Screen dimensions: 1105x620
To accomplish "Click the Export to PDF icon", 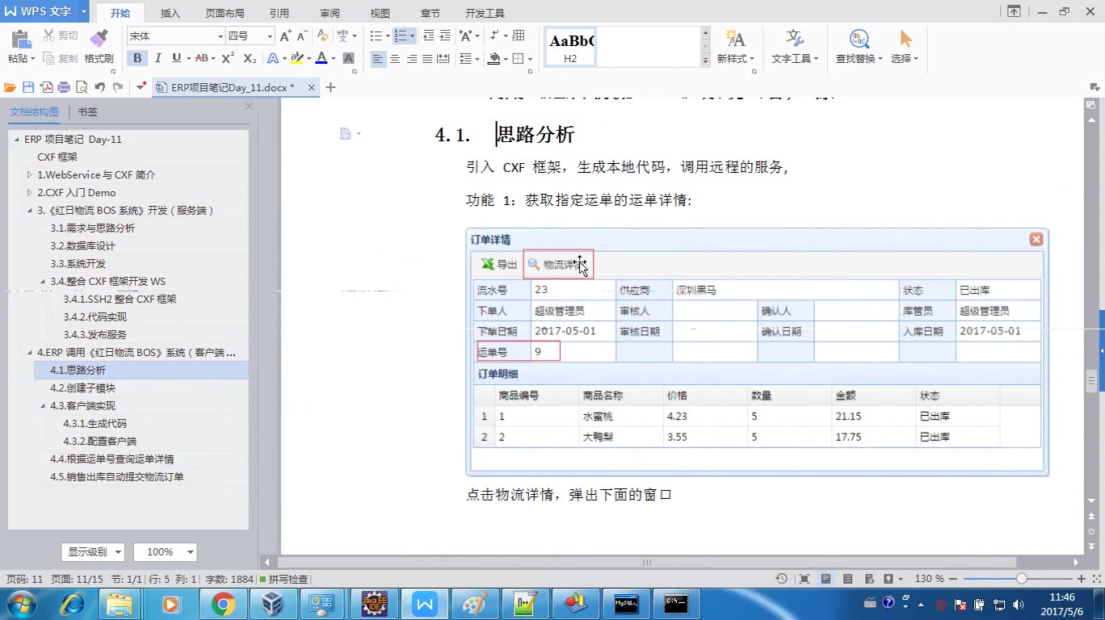I will coord(48,86).
